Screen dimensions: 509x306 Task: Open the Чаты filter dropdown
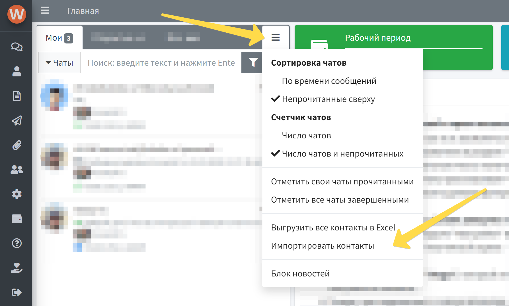[x=59, y=63]
